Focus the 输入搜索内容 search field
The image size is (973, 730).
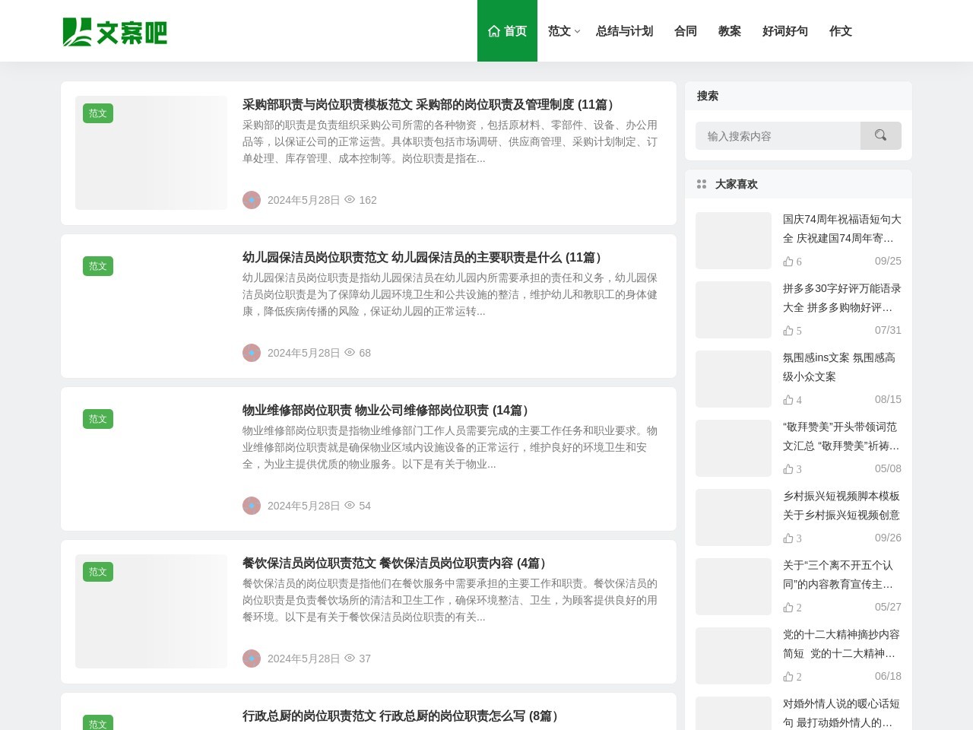(778, 135)
